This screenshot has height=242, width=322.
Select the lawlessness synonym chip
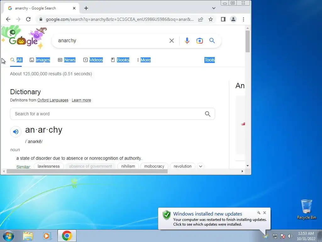point(49,166)
